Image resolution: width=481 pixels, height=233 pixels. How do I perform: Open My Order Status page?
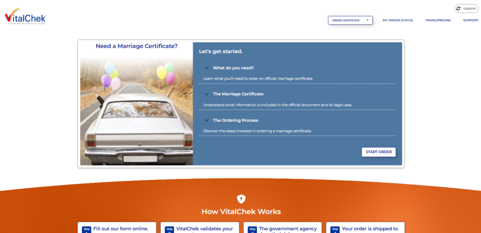tap(397, 20)
